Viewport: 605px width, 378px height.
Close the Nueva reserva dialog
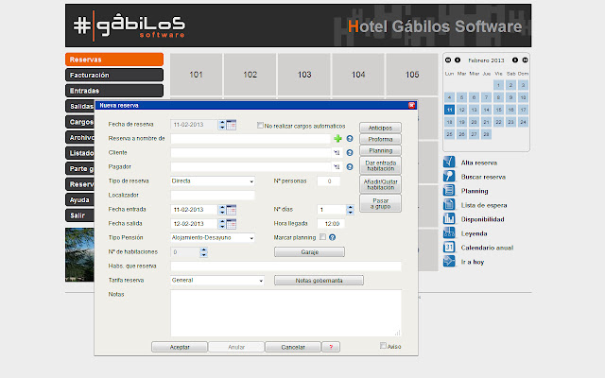(412, 105)
